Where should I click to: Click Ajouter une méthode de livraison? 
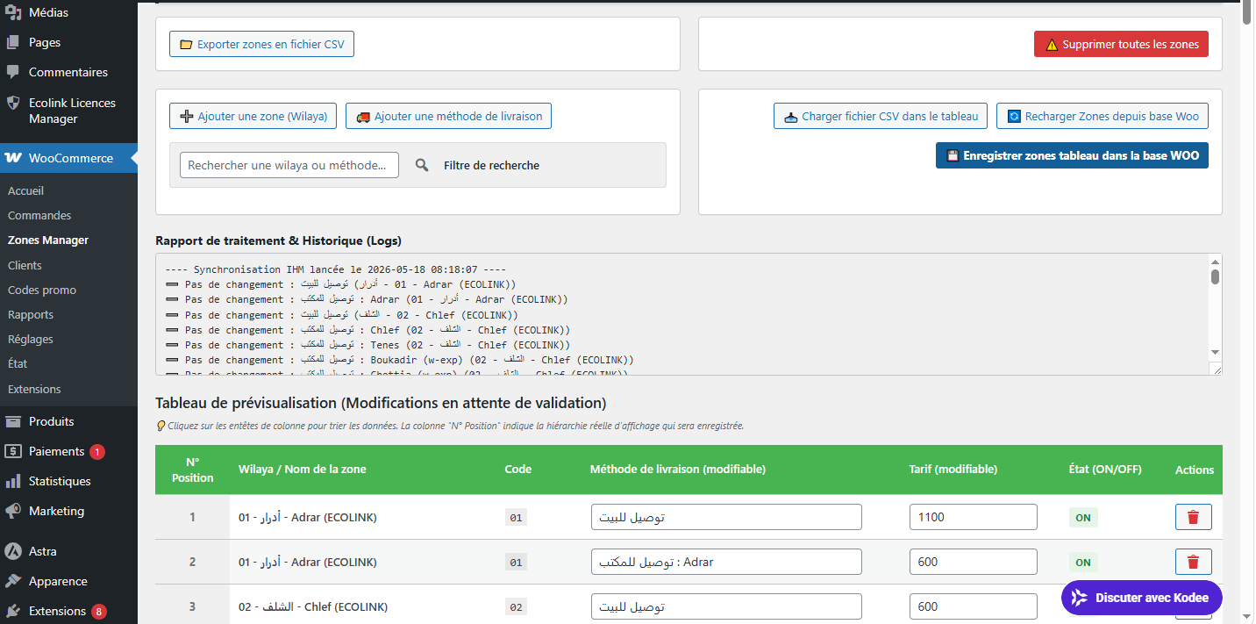pos(448,116)
